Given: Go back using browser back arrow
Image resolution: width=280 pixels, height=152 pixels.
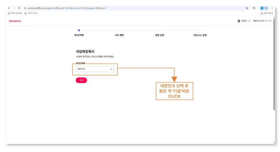Looking at the screenshot, I should click(9, 8).
